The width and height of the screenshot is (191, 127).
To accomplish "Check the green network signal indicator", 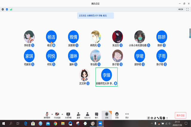I will 11,10.
